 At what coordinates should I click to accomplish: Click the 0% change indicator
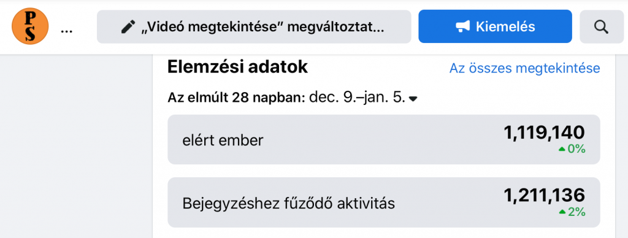(576, 149)
